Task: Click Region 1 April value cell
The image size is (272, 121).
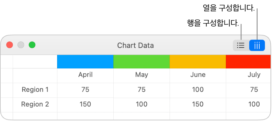Action: click(x=85, y=90)
